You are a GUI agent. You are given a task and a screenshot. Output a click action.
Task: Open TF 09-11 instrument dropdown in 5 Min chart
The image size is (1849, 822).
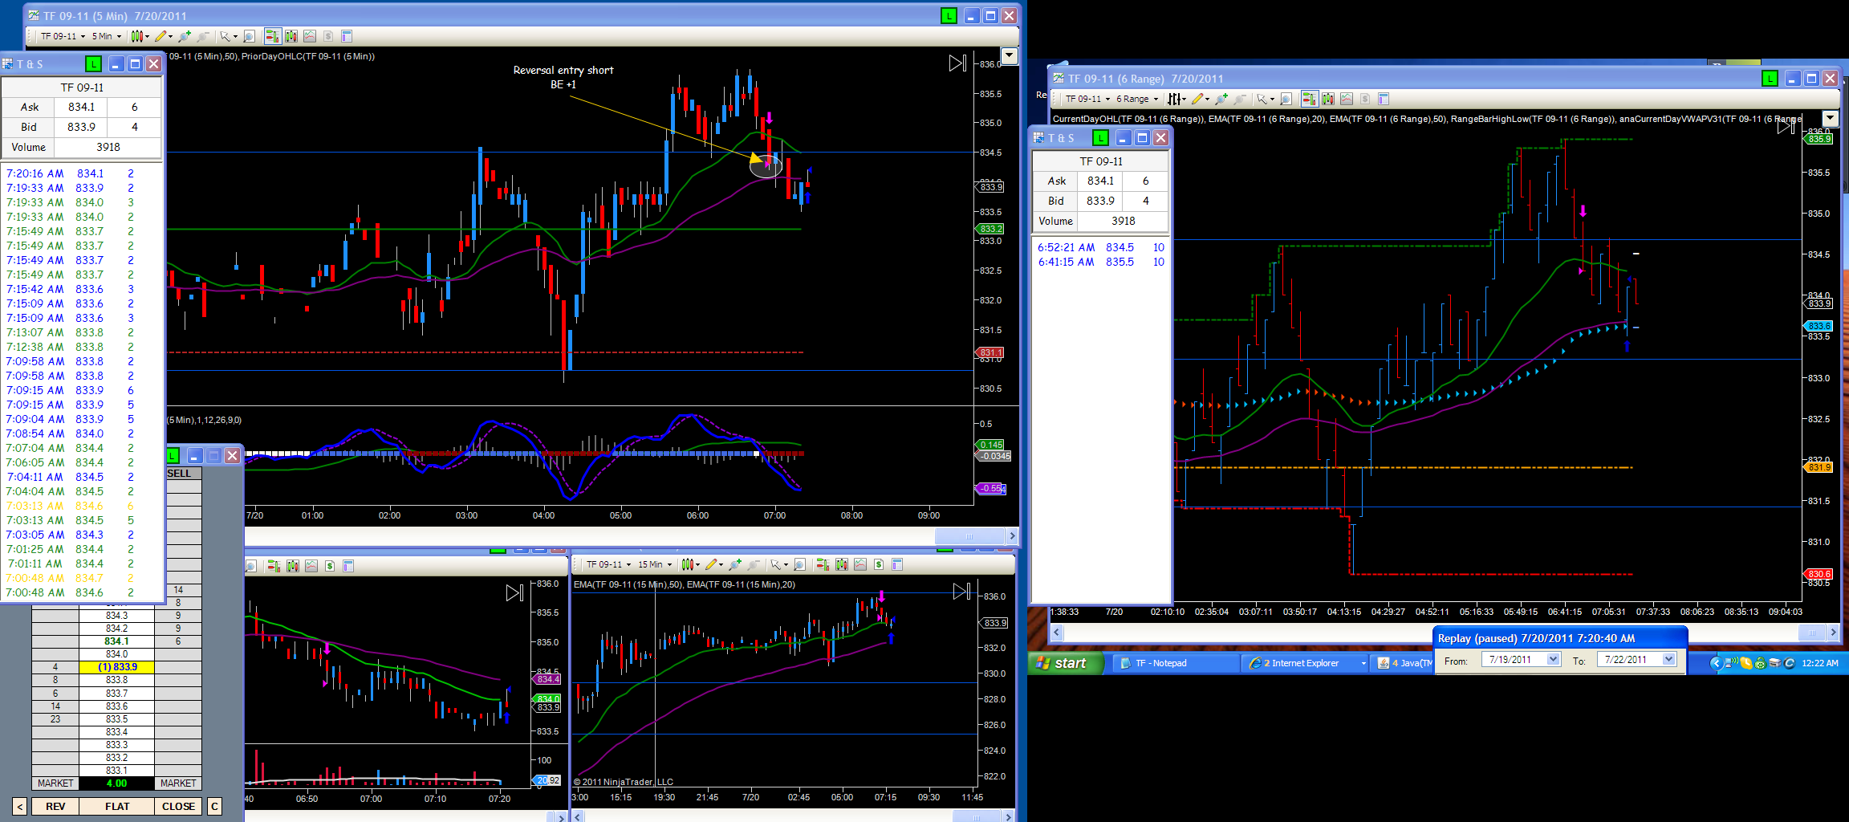tap(63, 36)
